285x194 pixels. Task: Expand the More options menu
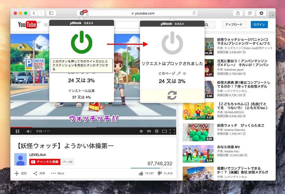pos(58,173)
